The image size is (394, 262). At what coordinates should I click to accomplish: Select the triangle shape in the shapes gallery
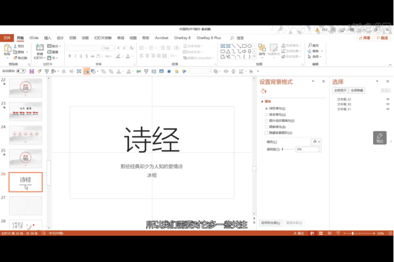(x=228, y=51)
